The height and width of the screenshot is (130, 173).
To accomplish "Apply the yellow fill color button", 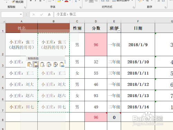I will (x=59, y=1).
